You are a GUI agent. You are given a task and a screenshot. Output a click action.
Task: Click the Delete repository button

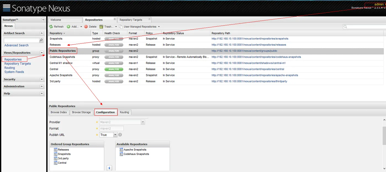90,27
